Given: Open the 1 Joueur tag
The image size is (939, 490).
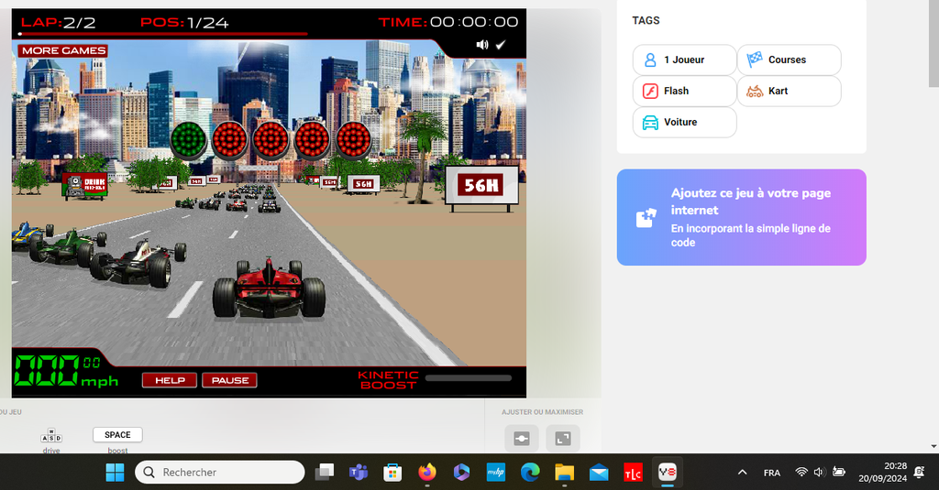Looking at the screenshot, I should click(x=684, y=60).
